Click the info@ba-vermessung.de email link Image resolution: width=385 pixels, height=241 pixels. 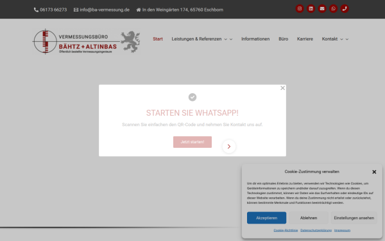pos(101,10)
